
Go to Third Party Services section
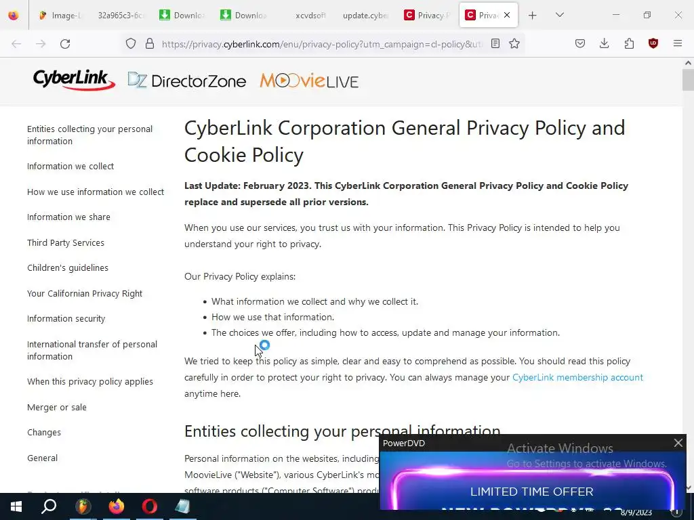(x=66, y=243)
